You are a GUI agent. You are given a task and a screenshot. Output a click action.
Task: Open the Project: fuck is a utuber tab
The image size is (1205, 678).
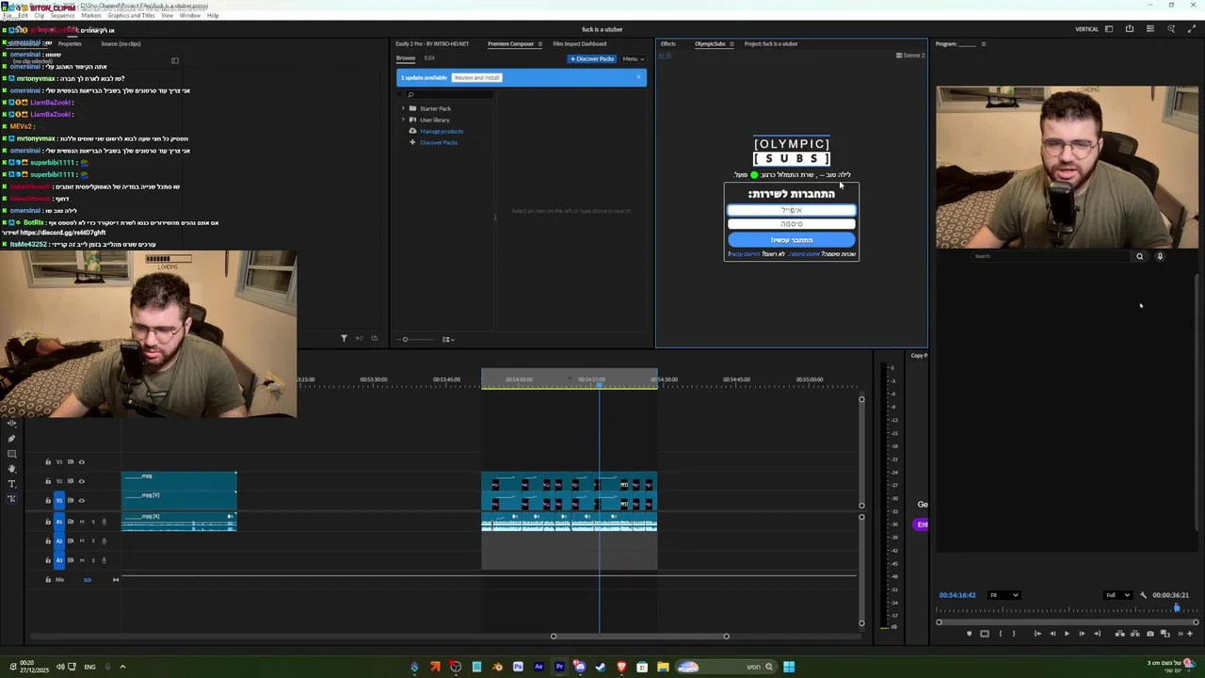pos(771,43)
